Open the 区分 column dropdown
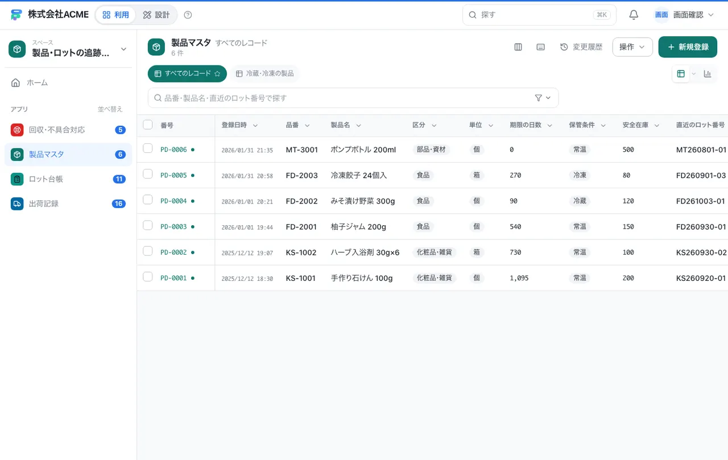Image resolution: width=728 pixels, height=460 pixels. click(x=434, y=126)
